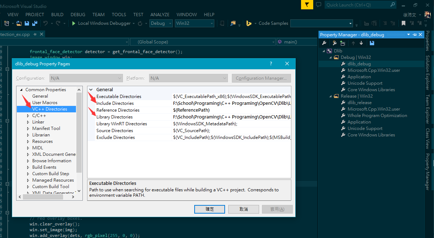The image size is (434, 238).
Task: Click the save icon in Property Manager toolbar
Action: 372,43
